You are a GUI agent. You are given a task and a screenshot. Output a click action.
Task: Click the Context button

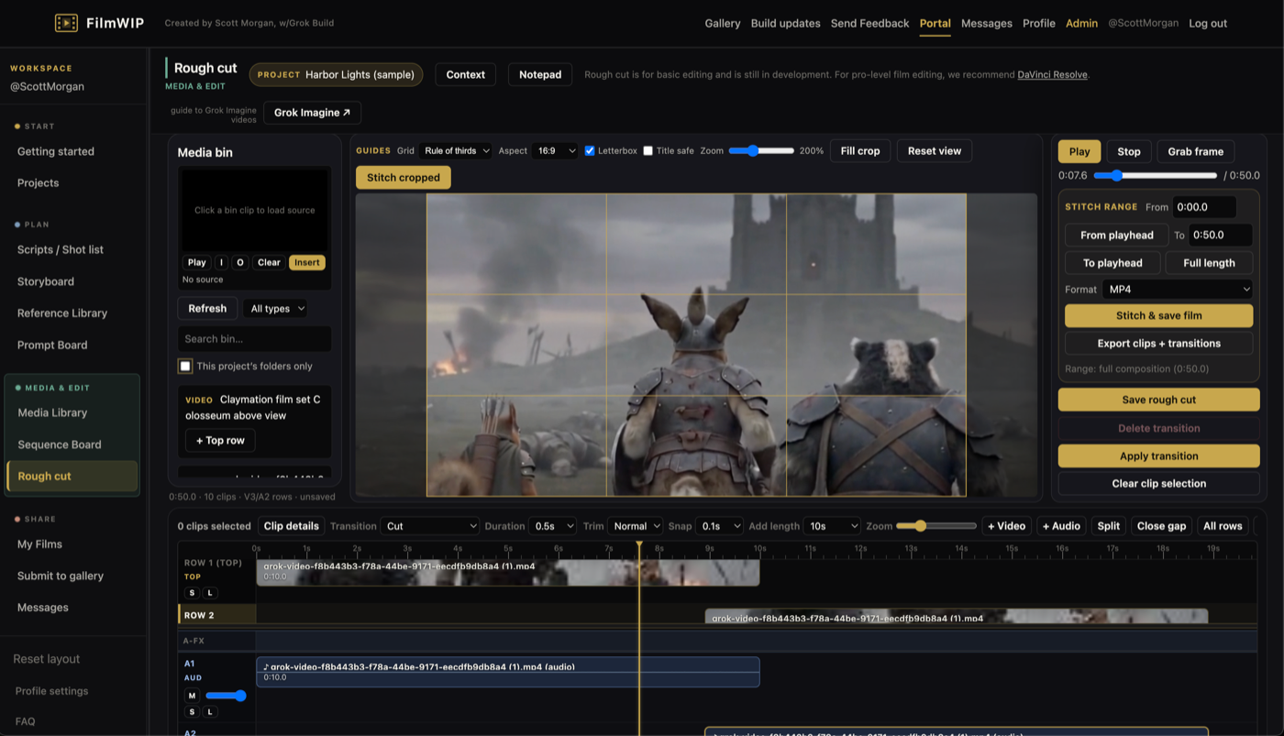click(466, 74)
